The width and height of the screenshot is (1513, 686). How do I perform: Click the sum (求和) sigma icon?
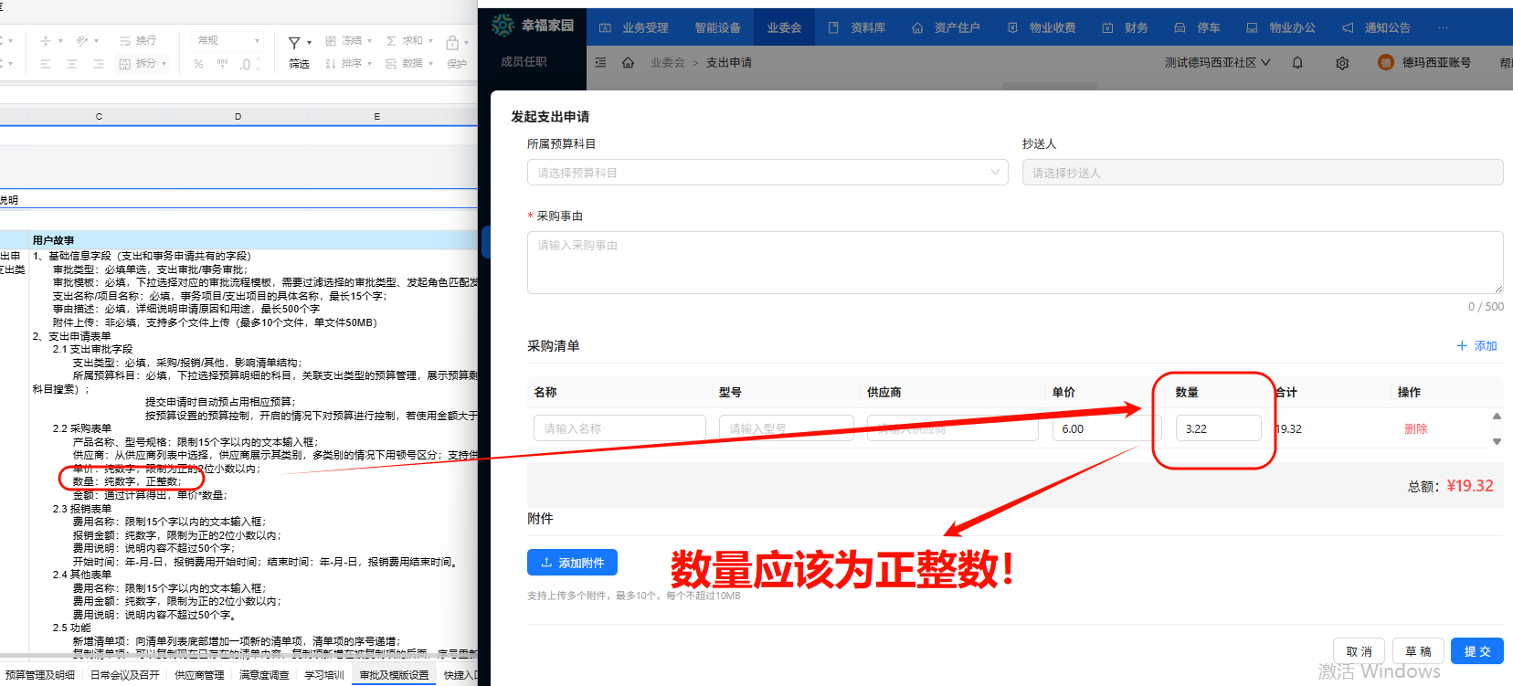point(391,41)
